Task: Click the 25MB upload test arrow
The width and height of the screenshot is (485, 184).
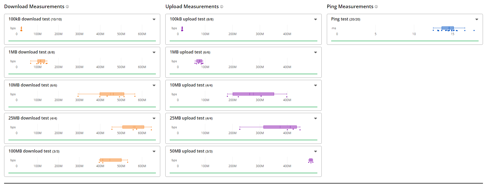Action: (316, 118)
